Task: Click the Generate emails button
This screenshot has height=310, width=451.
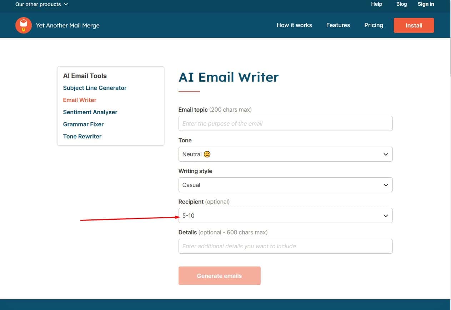Action: [219, 275]
